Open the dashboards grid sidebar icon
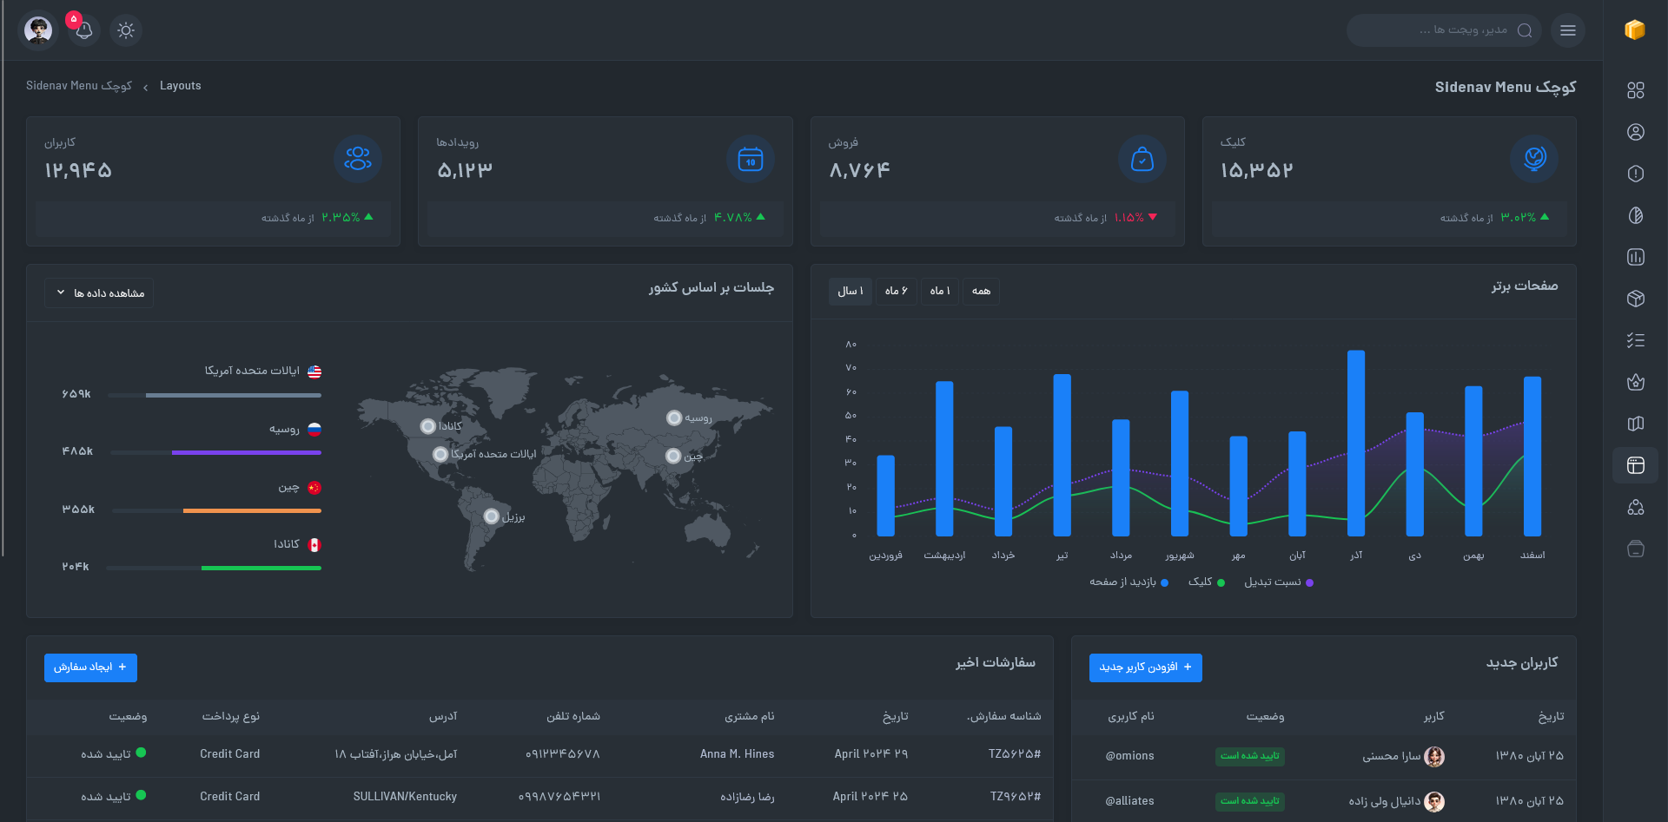Screen dimensions: 1668x822 click(1636, 90)
